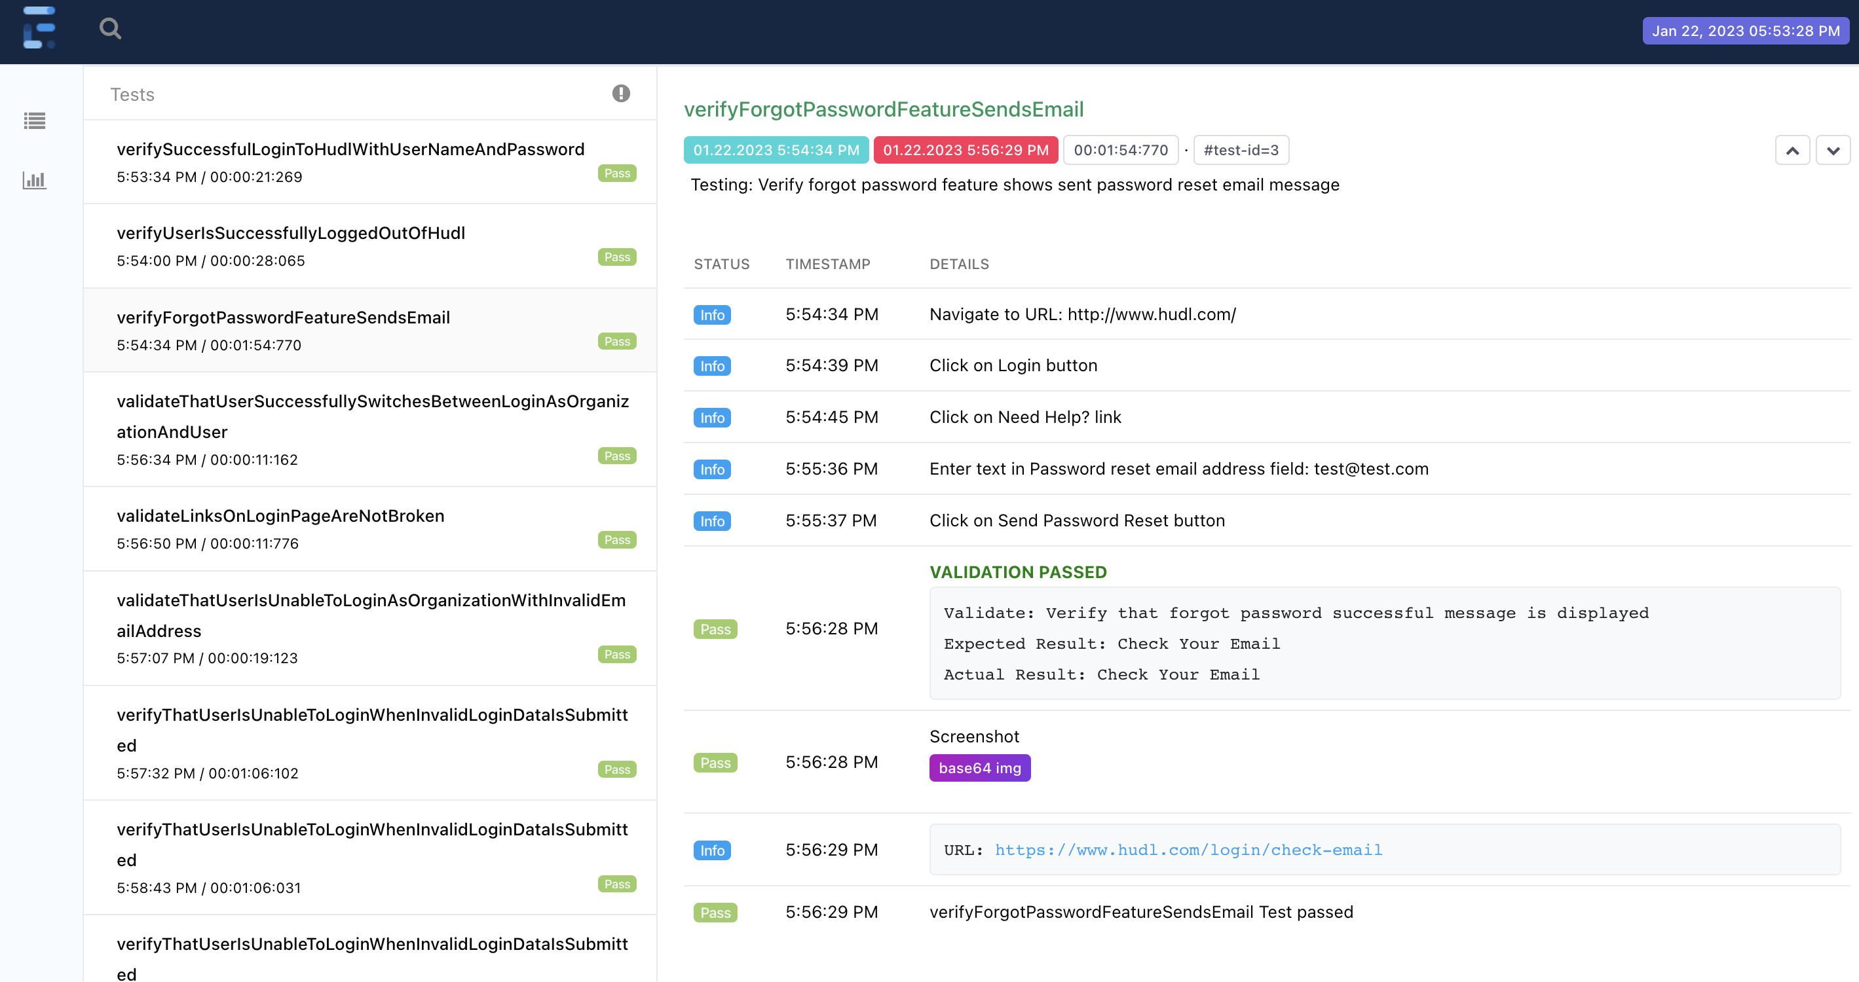
Task: Filter tests using the exclamation status icon
Action: (620, 93)
